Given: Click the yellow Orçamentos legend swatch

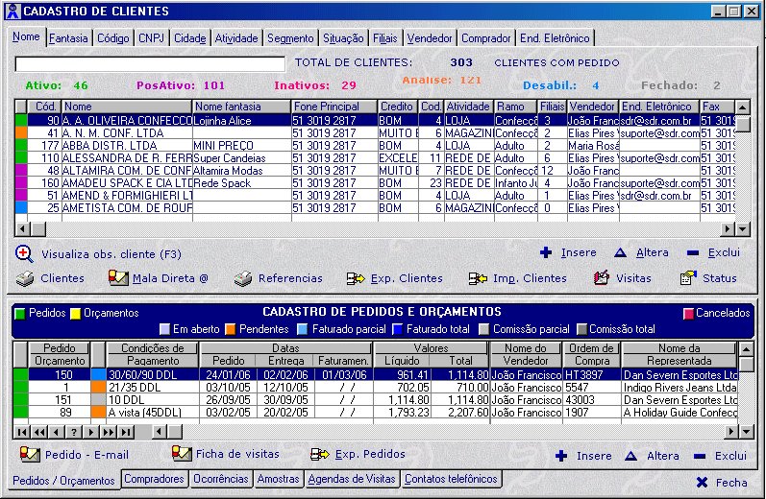Looking at the screenshot, I should (76, 314).
